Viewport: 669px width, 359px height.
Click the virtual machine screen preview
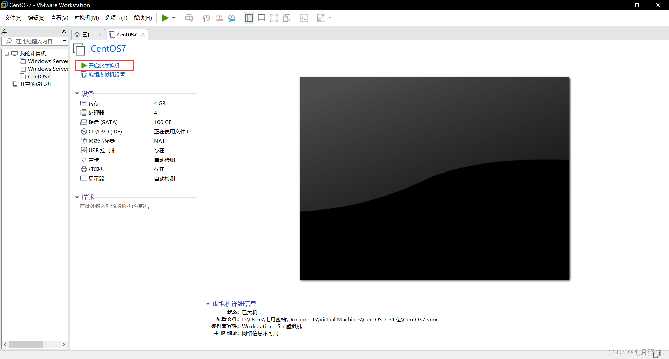click(435, 178)
